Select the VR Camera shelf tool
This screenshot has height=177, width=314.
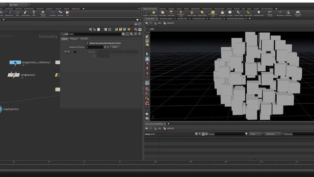click(x=280, y=13)
